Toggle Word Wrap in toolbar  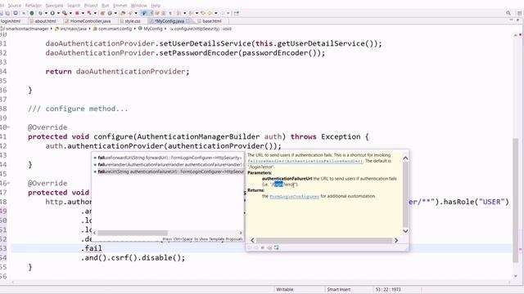coord(157,13)
